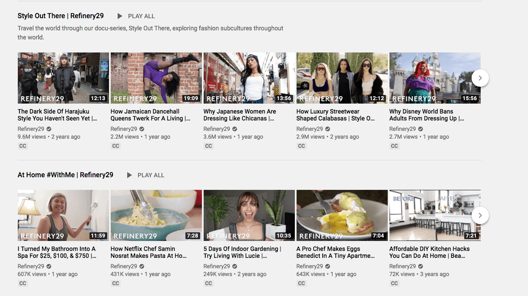Open Style Out There | Refinery29 playlist title

(x=61, y=16)
